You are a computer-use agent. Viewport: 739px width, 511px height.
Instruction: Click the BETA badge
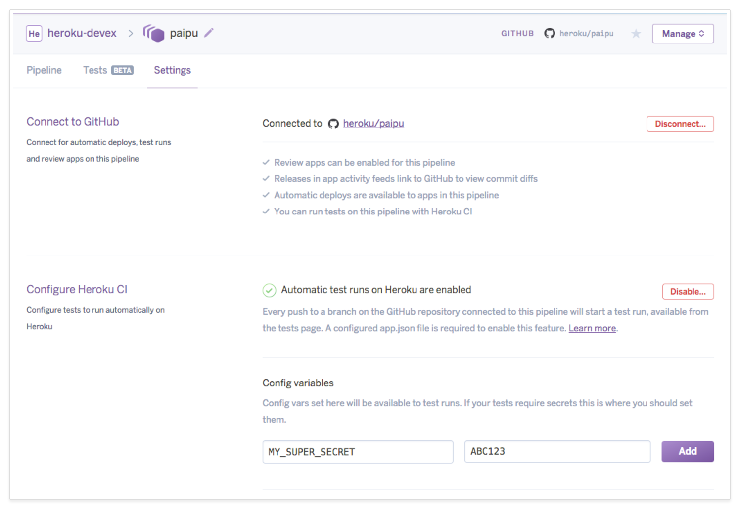click(122, 70)
